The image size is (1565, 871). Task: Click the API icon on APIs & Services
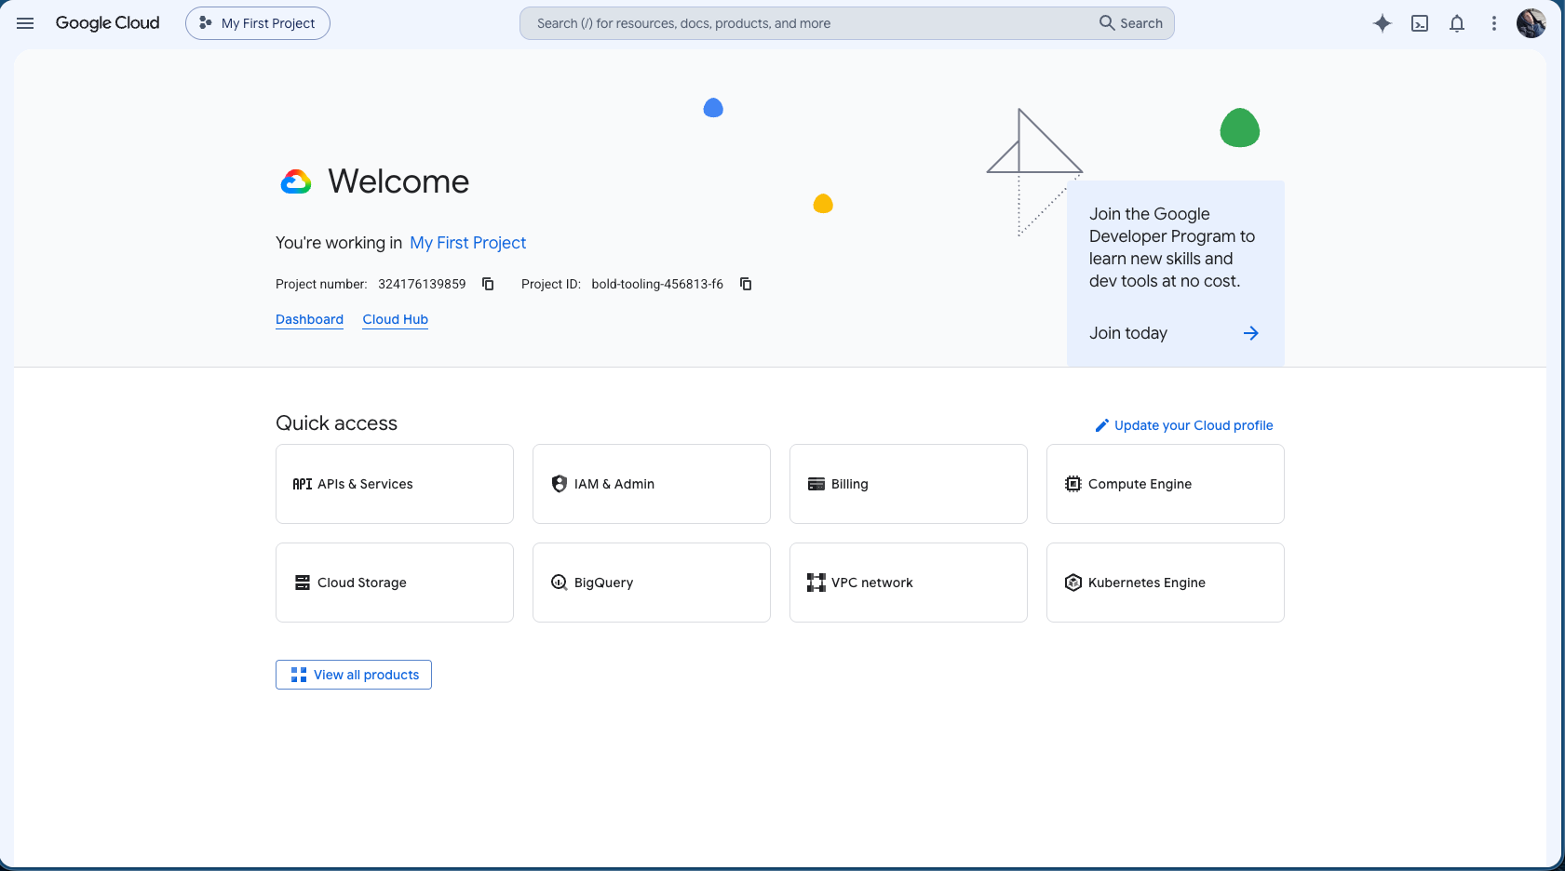[x=303, y=484]
